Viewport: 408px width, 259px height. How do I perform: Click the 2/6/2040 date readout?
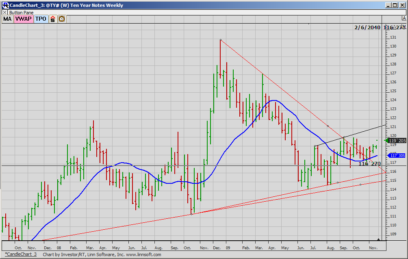pos(367,28)
